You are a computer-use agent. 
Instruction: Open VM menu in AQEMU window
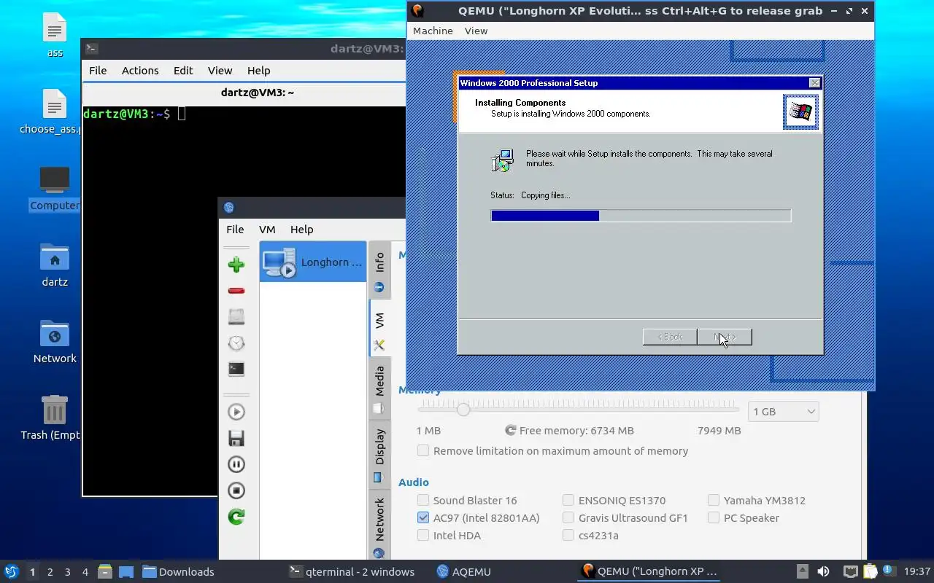coord(267,229)
